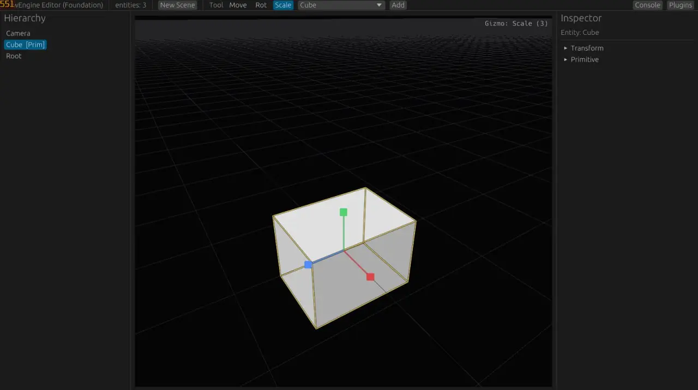This screenshot has height=390, width=698.
Task: Expand the Transform section in the Inspector
Action: [587, 48]
